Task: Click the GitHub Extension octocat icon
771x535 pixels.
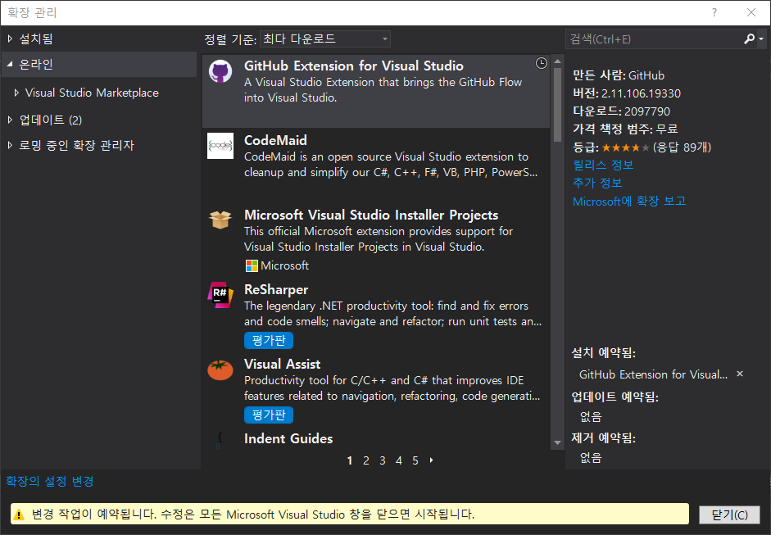Action: click(220, 72)
